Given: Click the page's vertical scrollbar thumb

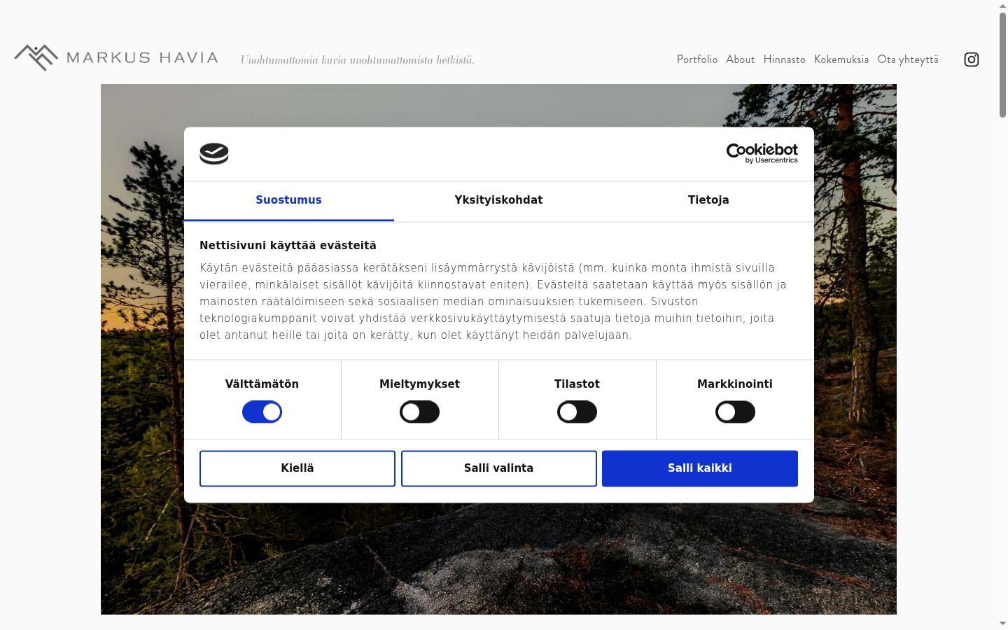Looking at the screenshot, I should 1002,64.
